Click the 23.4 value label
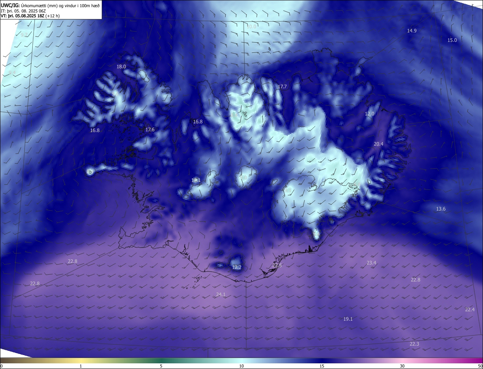This screenshot has width=483, height=369. pos(371,263)
